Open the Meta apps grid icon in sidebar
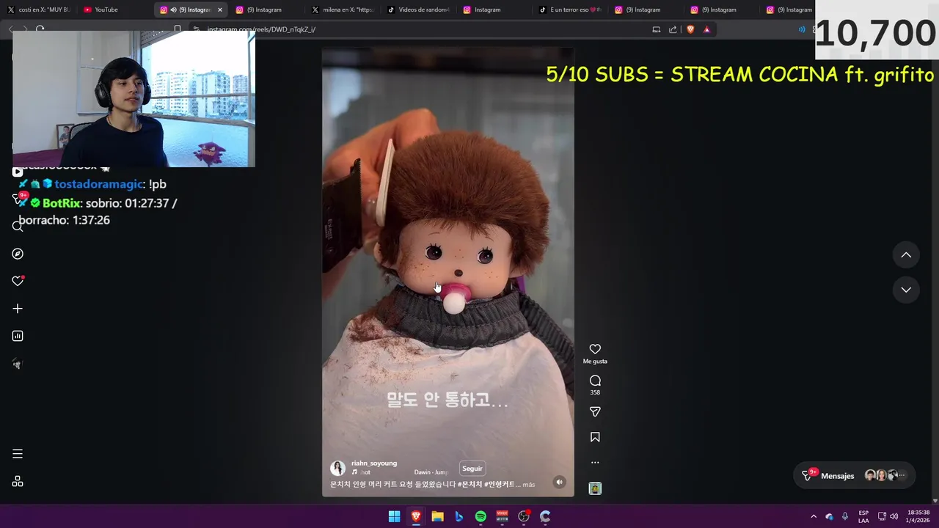This screenshot has width=939, height=528. pos(18,481)
